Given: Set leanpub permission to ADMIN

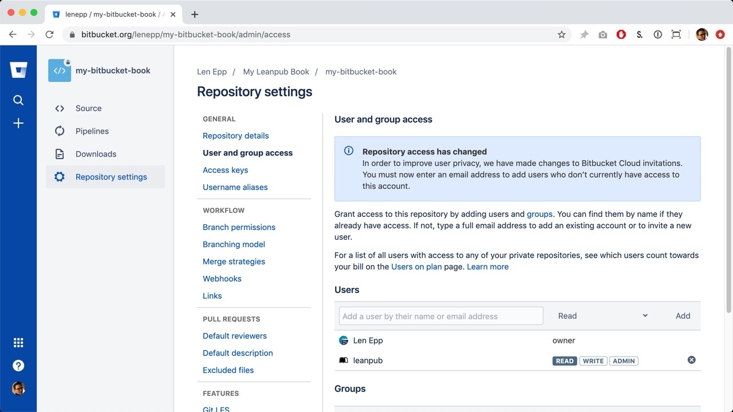Looking at the screenshot, I should (x=624, y=361).
